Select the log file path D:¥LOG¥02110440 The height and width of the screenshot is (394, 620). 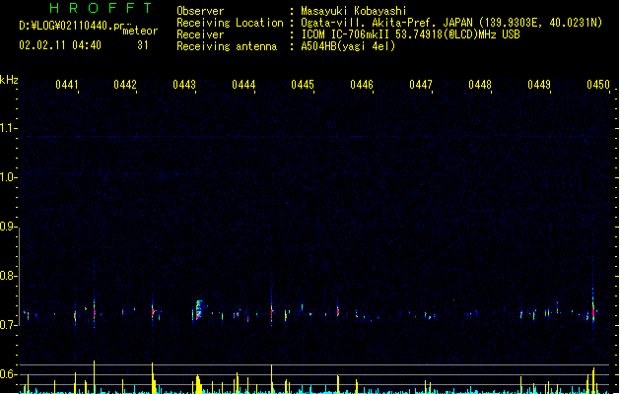click(75, 26)
